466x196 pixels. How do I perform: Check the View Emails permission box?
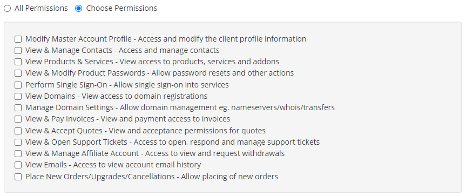[x=18, y=165]
